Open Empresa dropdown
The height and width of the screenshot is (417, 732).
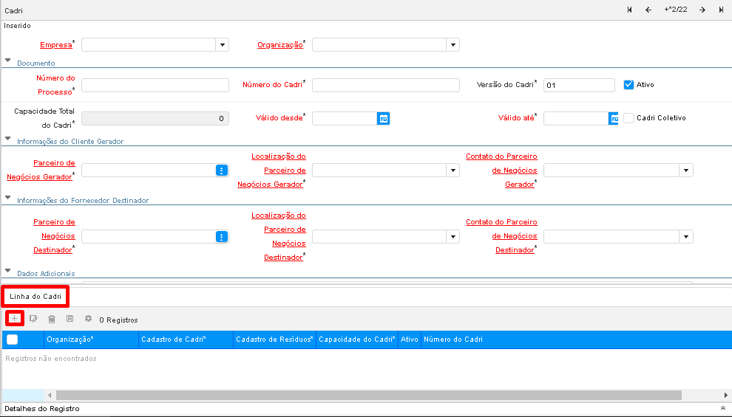pyautogui.click(x=223, y=45)
